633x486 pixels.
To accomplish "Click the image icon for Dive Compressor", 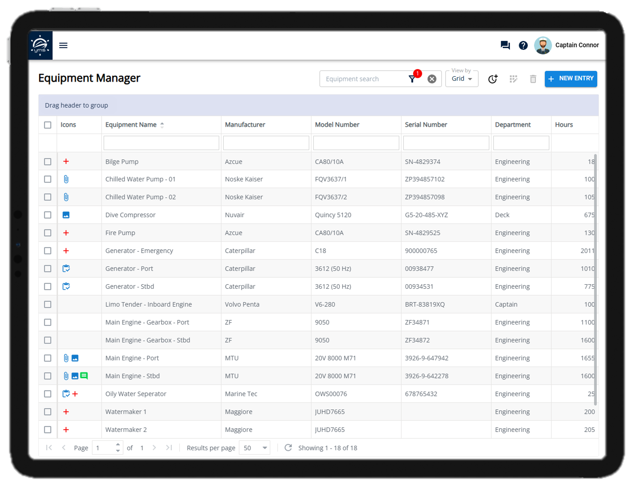I will tap(66, 215).
